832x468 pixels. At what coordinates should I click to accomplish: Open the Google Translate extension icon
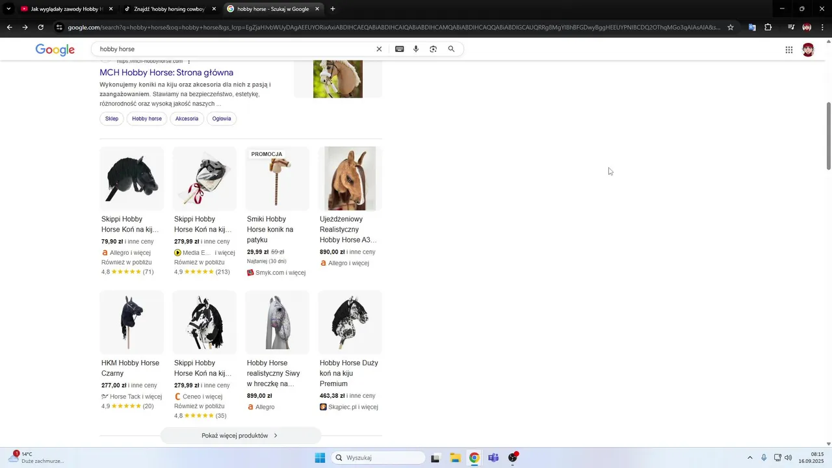tap(752, 27)
